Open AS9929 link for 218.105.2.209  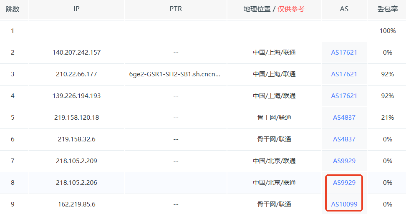coord(344,161)
